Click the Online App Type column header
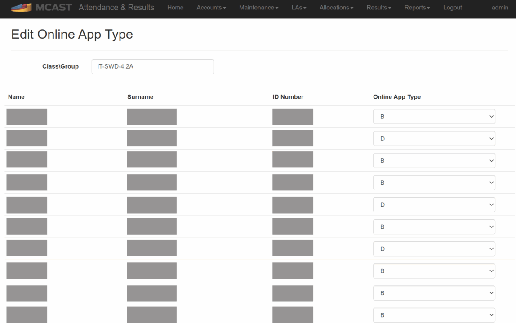The image size is (516, 323). tap(397, 97)
